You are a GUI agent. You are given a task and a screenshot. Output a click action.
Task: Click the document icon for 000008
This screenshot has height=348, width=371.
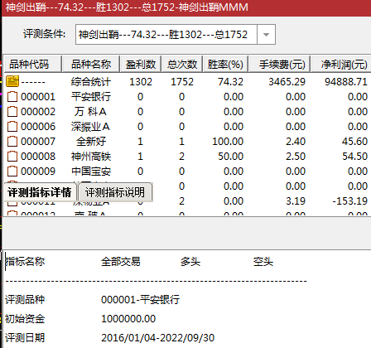12,157
